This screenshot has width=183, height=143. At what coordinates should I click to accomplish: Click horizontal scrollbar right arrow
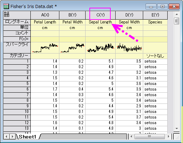[169, 136]
